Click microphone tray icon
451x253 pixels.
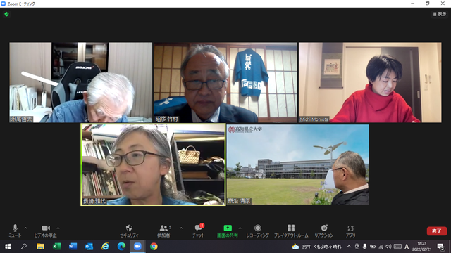364,247
